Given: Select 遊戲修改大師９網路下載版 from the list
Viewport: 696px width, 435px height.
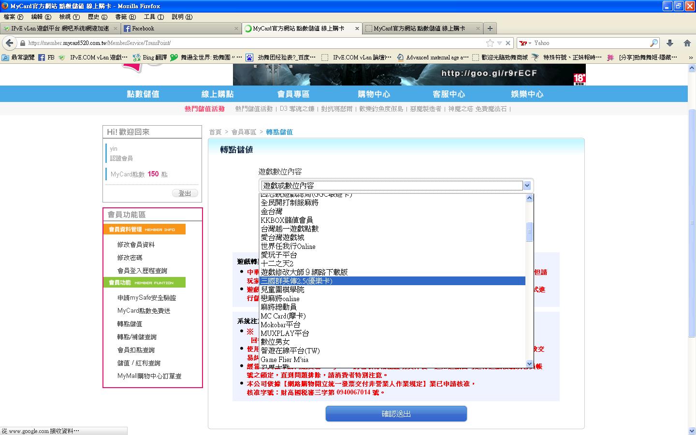Looking at the screenshot, I should coord(392,272).
